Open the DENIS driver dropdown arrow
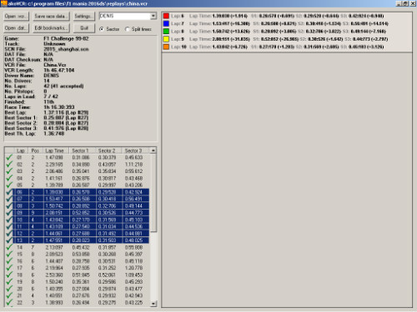The width and height of the screenshot is (417, 312). [x=153, y=16]
